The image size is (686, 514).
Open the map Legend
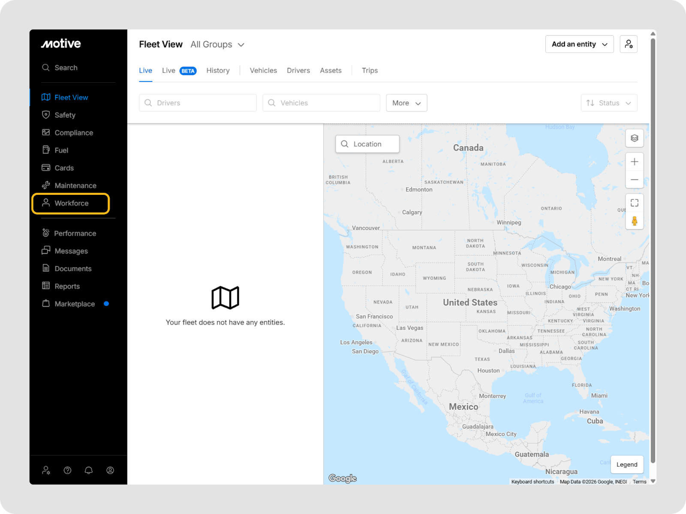click(627, 465)
